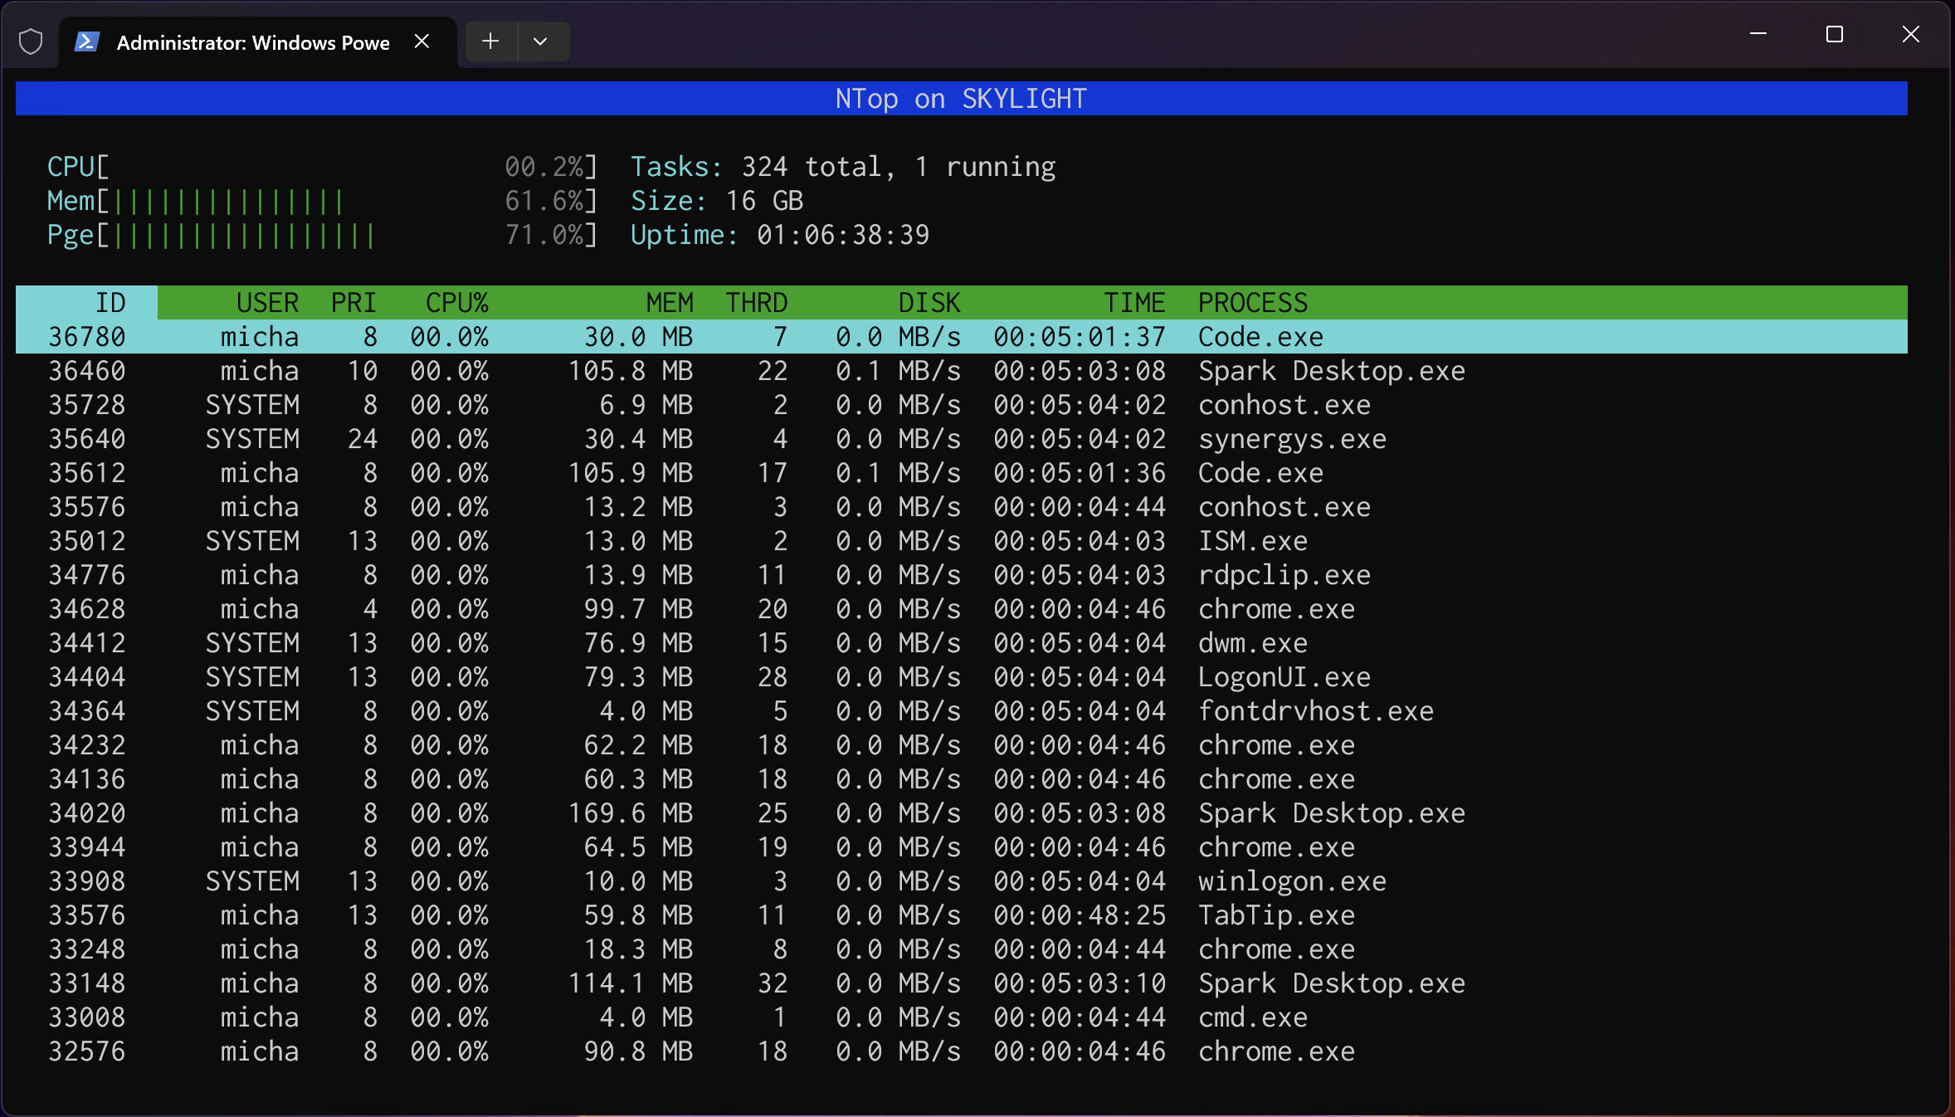This screenshot has height=1117, width=1955.
Task: Select process 34232 chrome.exe
Action: point(961,745)
